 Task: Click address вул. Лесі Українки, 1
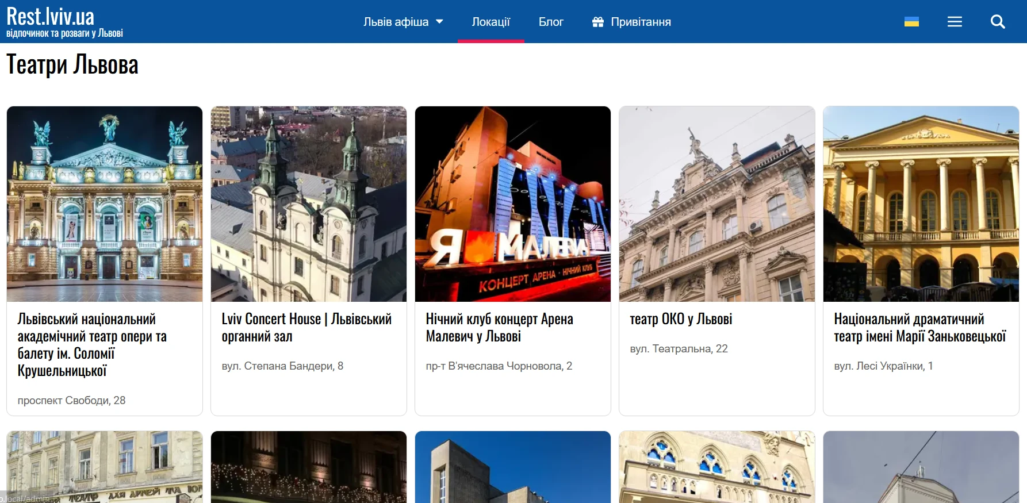[x=883, y=366]
